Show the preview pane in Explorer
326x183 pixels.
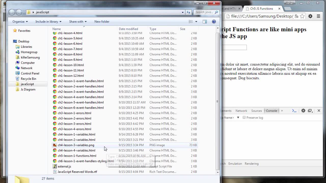205,22
